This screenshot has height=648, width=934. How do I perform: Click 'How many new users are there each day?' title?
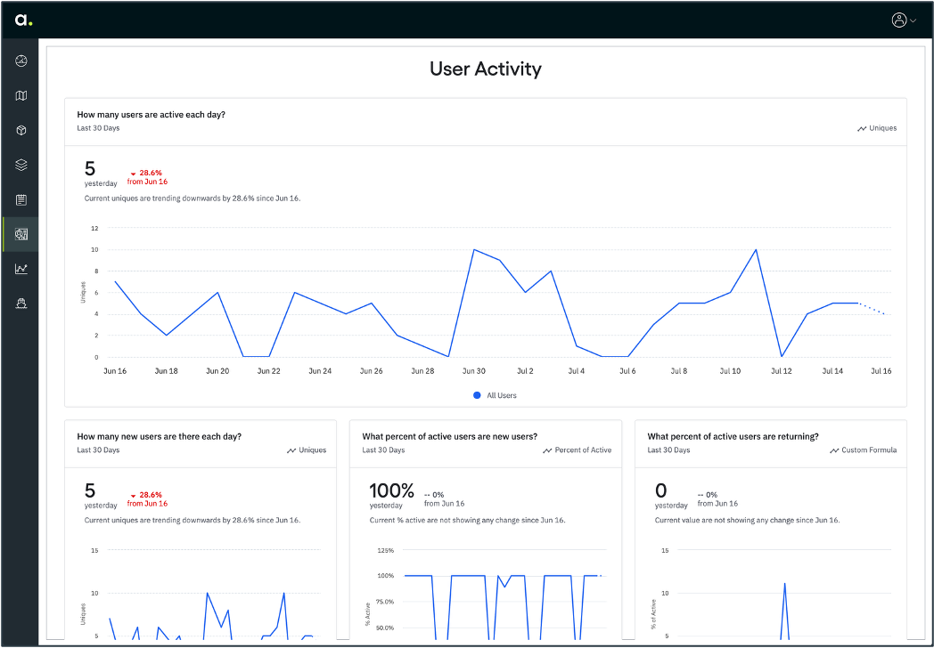click(159, 437)
